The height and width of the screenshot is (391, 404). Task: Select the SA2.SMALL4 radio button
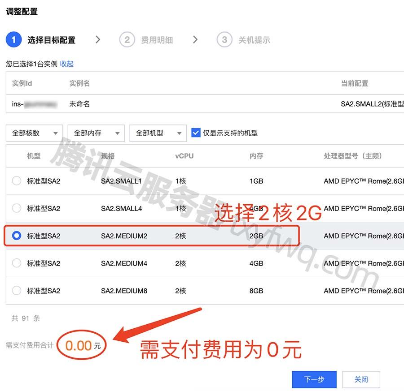click(17, 208)
